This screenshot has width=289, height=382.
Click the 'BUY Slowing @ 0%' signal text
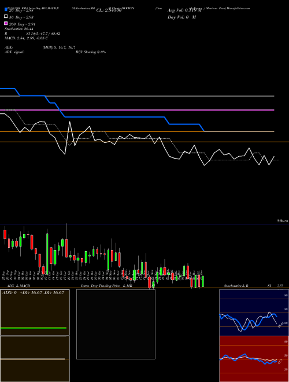pos(91,52)
